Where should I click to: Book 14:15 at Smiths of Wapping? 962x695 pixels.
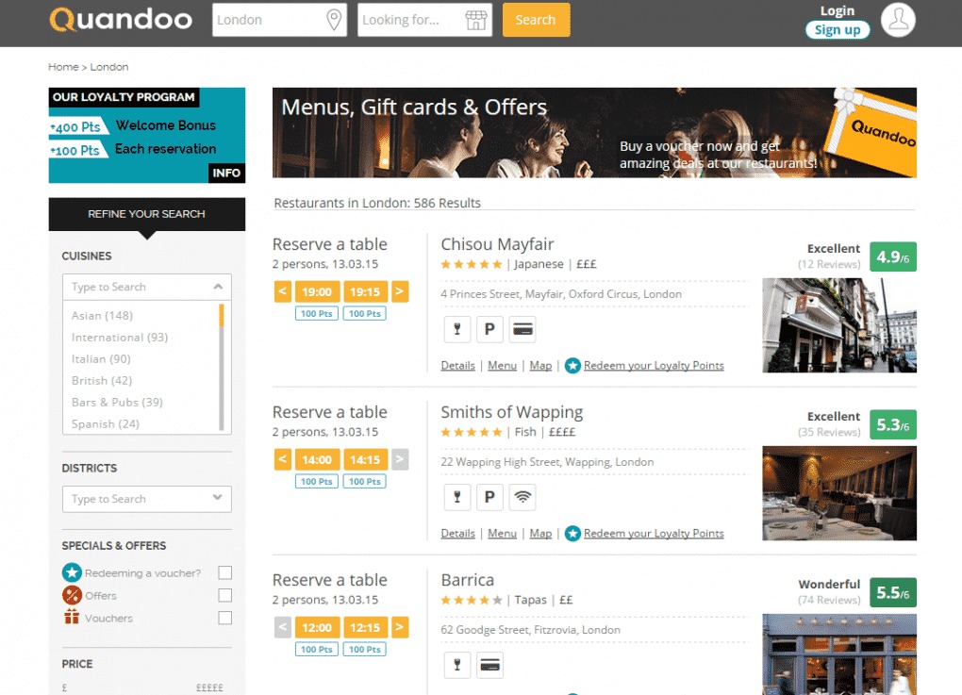pos(365,459)
